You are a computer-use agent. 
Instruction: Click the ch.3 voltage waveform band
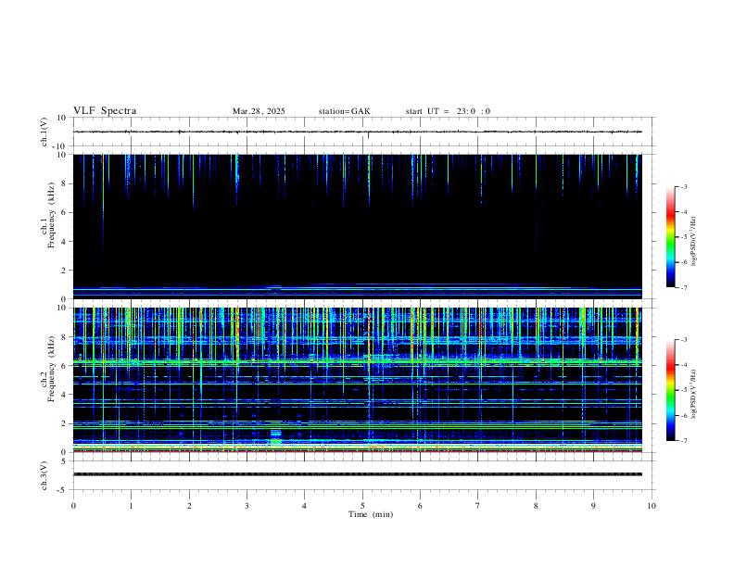point(358,474)
